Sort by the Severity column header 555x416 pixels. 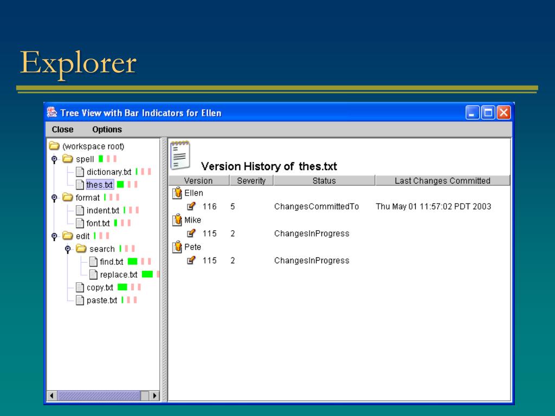pyautogui.click(x=251, y=180)
